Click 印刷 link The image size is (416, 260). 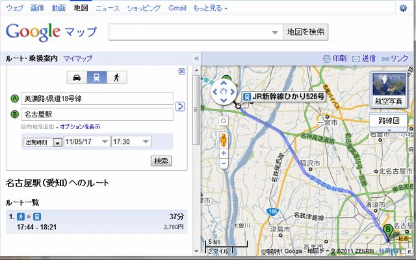339,58
